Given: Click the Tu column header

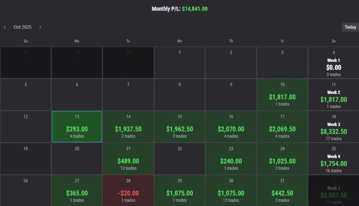Looking at the screenshot, I should (x=128, y=41).
